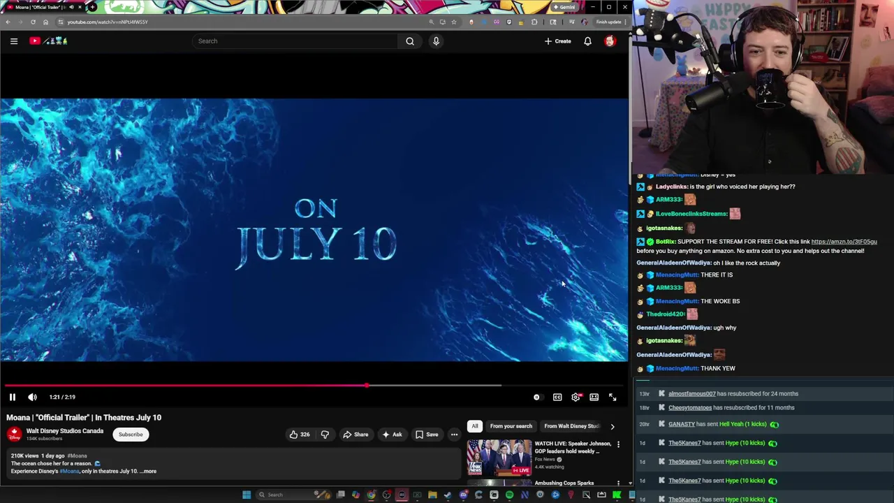Open the account avatar menu
The width and height of the screenshot is (894, 503).
(610, 41)
